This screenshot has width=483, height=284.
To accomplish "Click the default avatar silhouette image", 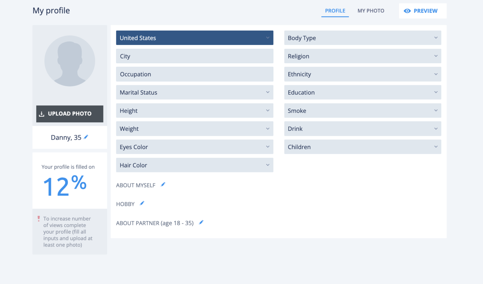I will click(x=69, y=61).
